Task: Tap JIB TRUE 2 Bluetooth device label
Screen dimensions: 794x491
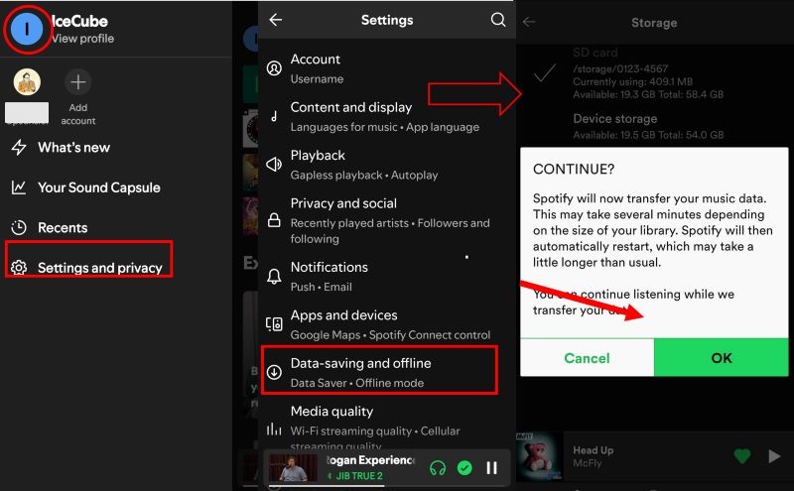Action: [359, 476]
